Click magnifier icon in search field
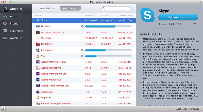This screenshot has height=112, width=203. click(104, 8)
